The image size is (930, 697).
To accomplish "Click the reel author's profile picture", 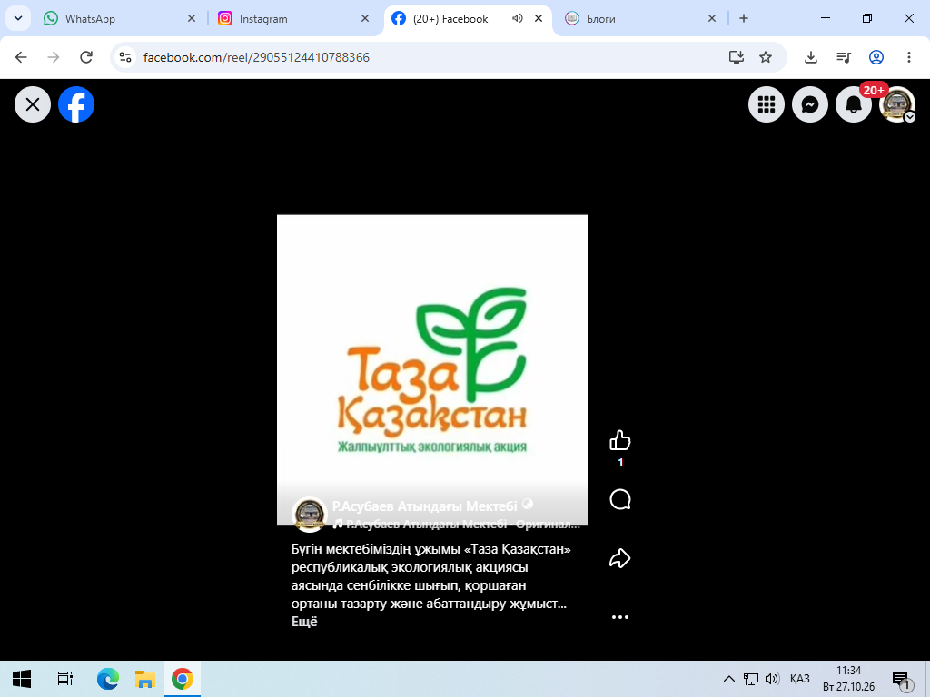I will (x=309, y=514).
